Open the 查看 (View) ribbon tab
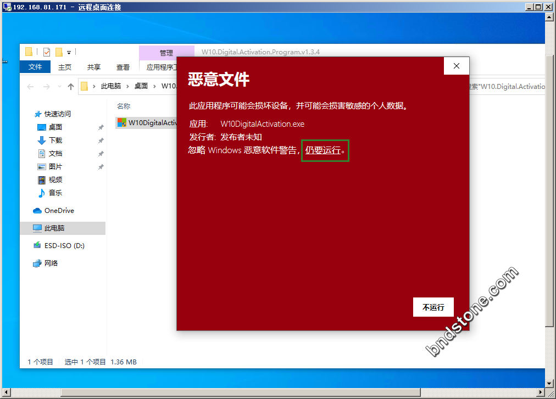 [x=123, y=67]
